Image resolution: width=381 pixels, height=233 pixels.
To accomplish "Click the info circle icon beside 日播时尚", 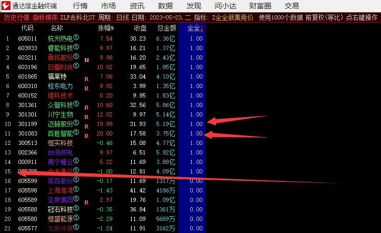I will point(76,66).
